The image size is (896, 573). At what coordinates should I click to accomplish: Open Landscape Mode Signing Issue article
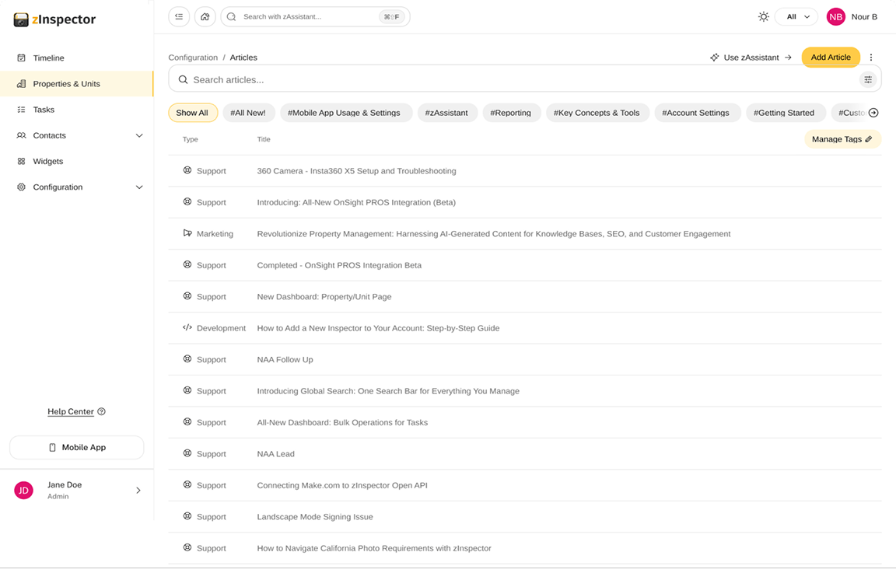click(x=315, y=516)
